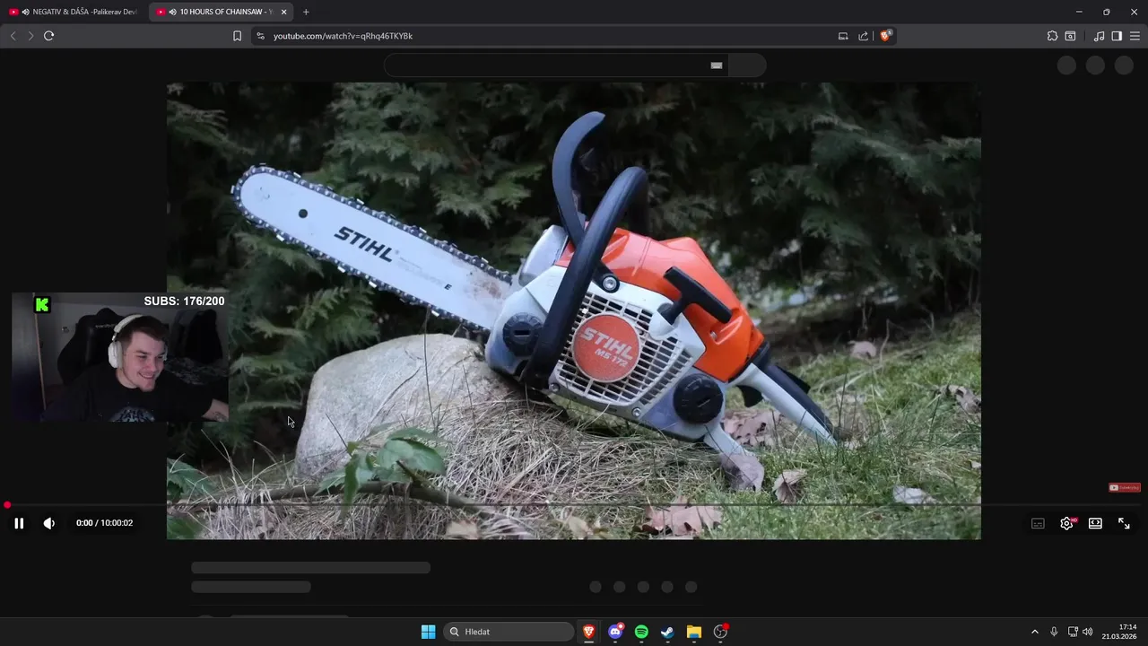Click the microphone system tray icon

point(1054,632)
